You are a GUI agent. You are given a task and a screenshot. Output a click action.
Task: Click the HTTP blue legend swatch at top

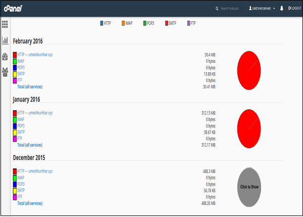click(x=102, y=23)
